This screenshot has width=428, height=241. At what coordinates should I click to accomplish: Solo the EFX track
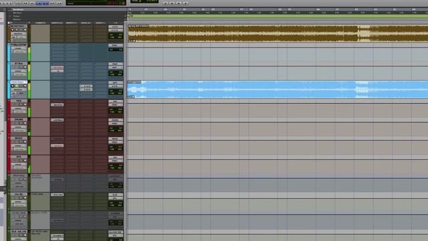pyautogui.click(x=21, y=161)
